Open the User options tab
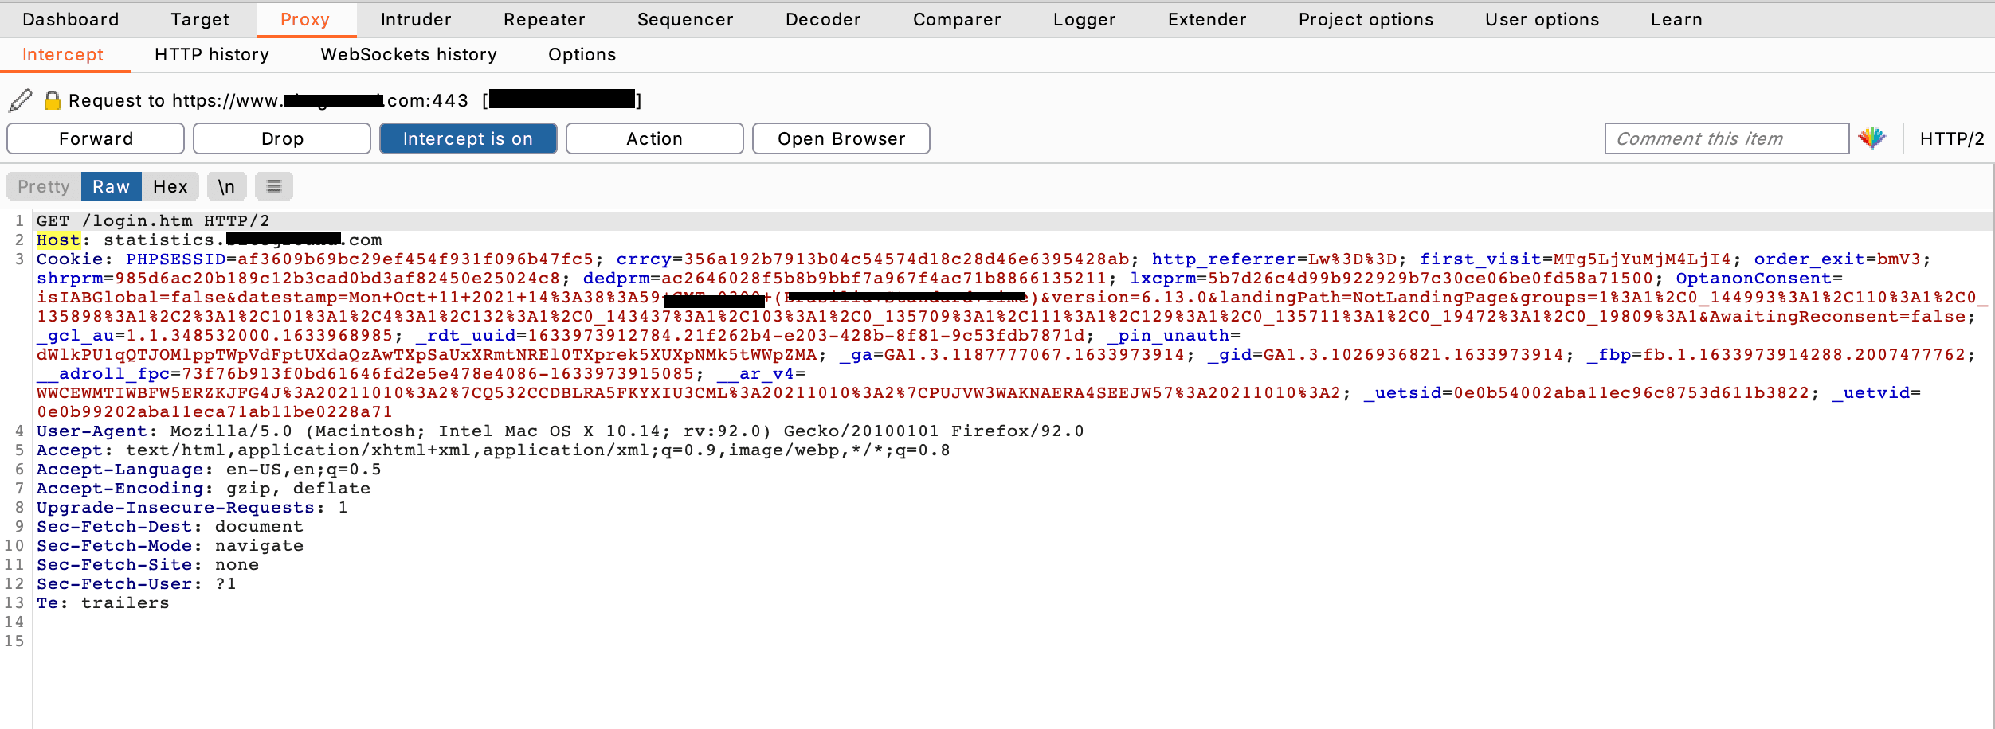The image size is (1995, 729). point(1542,19)
